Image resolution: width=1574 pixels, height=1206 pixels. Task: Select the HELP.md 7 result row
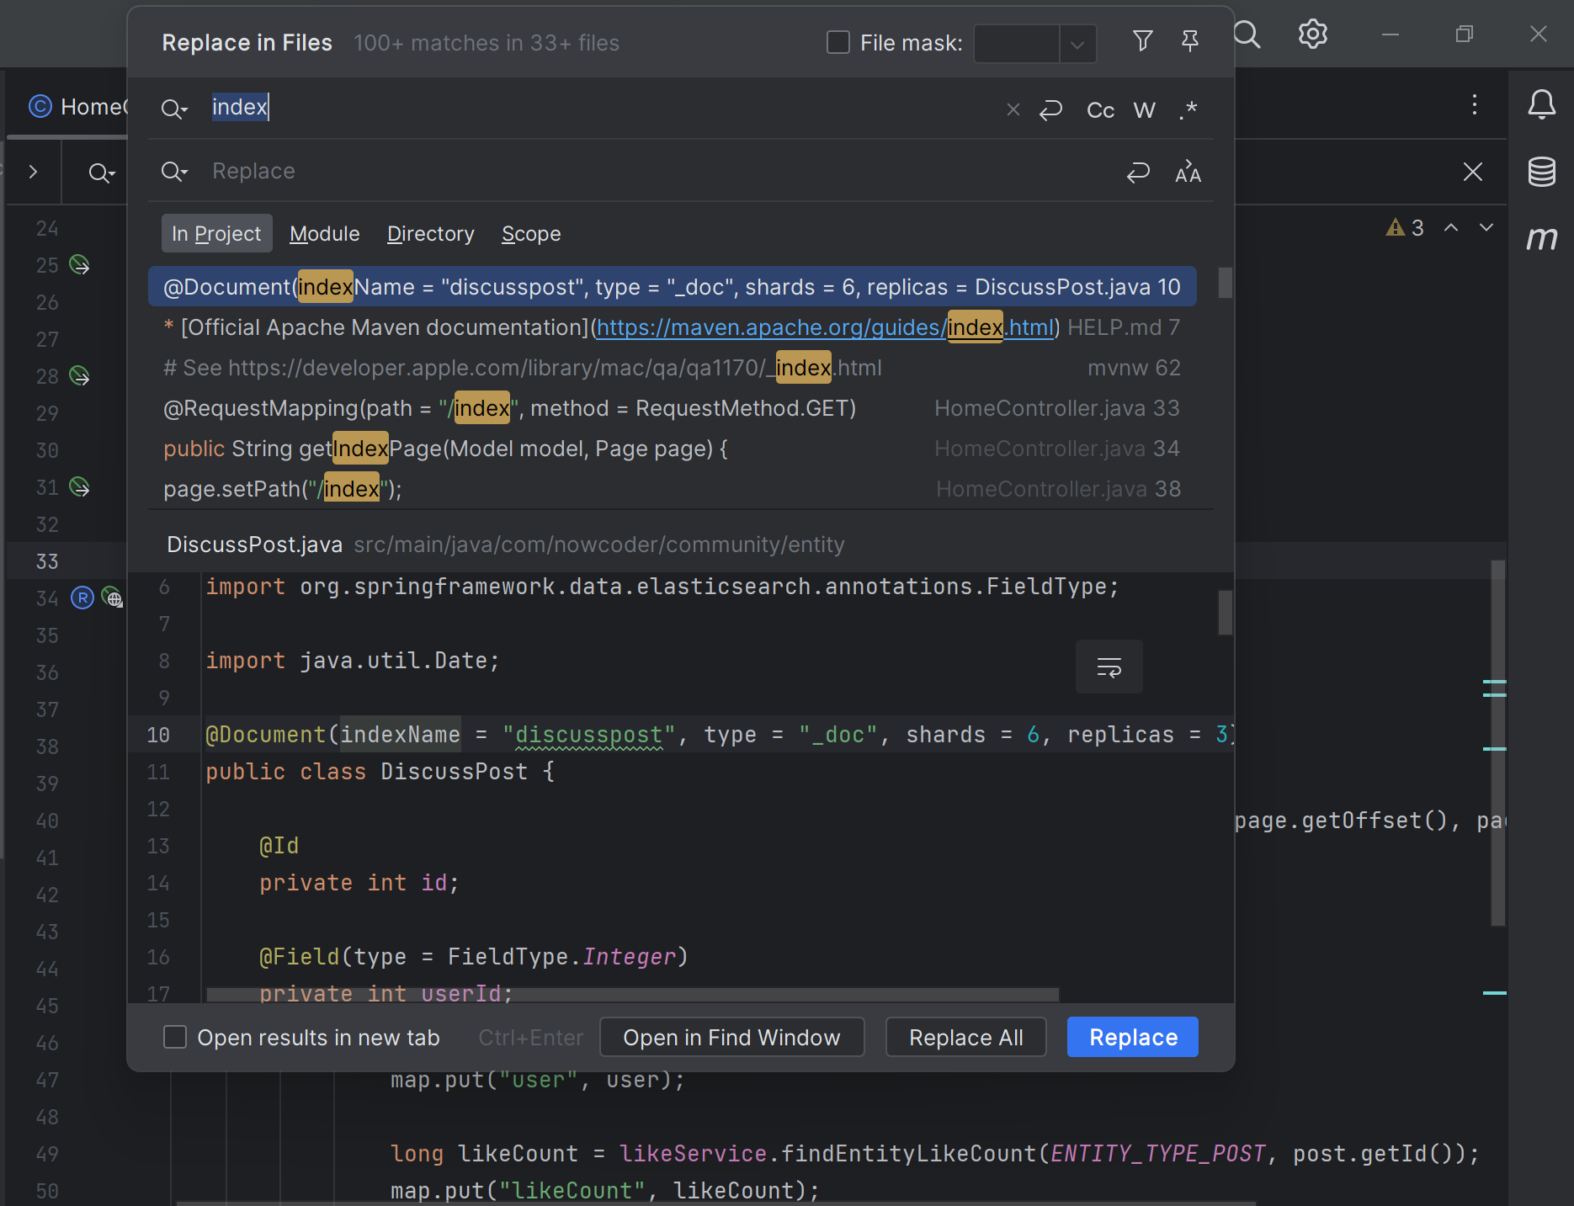(672, 327)
